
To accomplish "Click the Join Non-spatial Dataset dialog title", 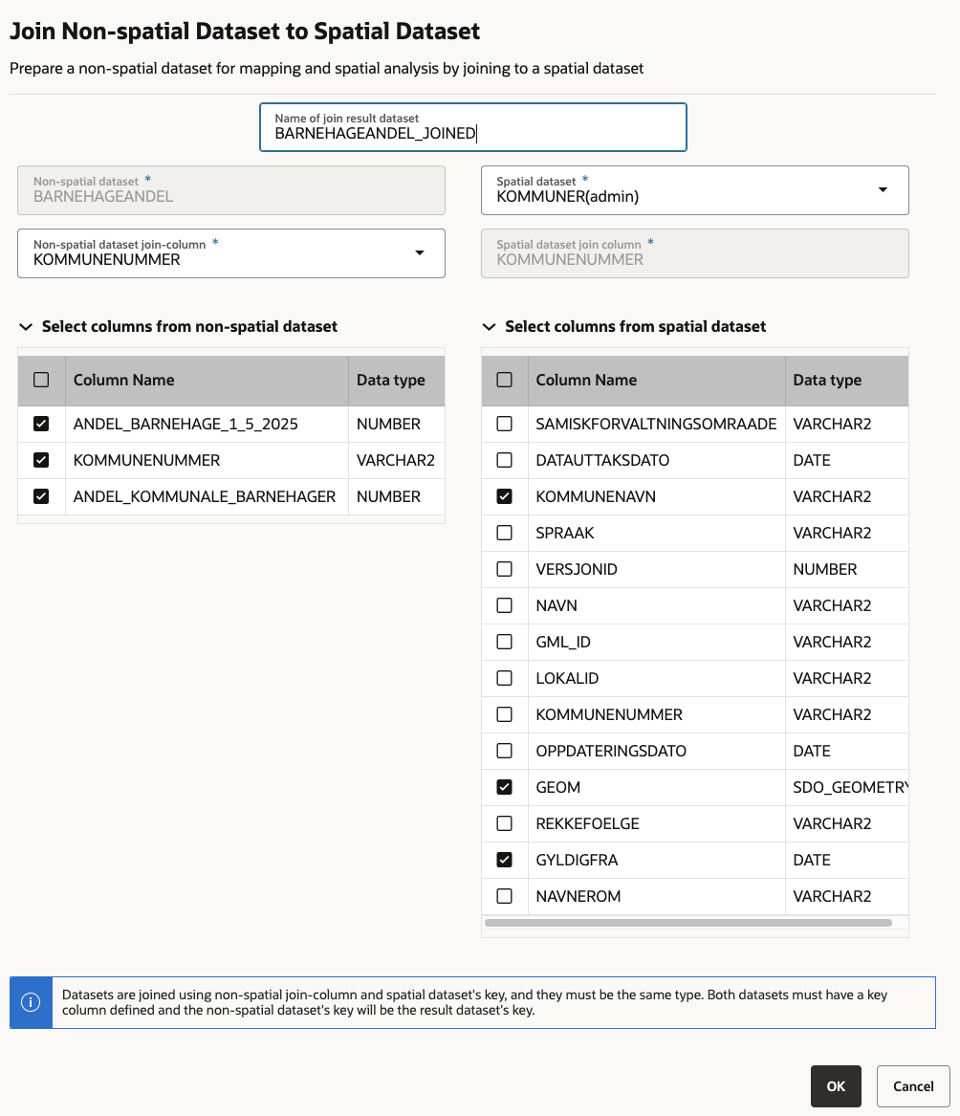I will [245, 32].
